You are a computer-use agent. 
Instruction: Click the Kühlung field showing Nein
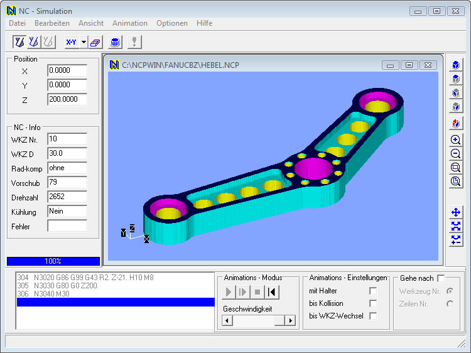pyautogui.click(x=67, y=211)
